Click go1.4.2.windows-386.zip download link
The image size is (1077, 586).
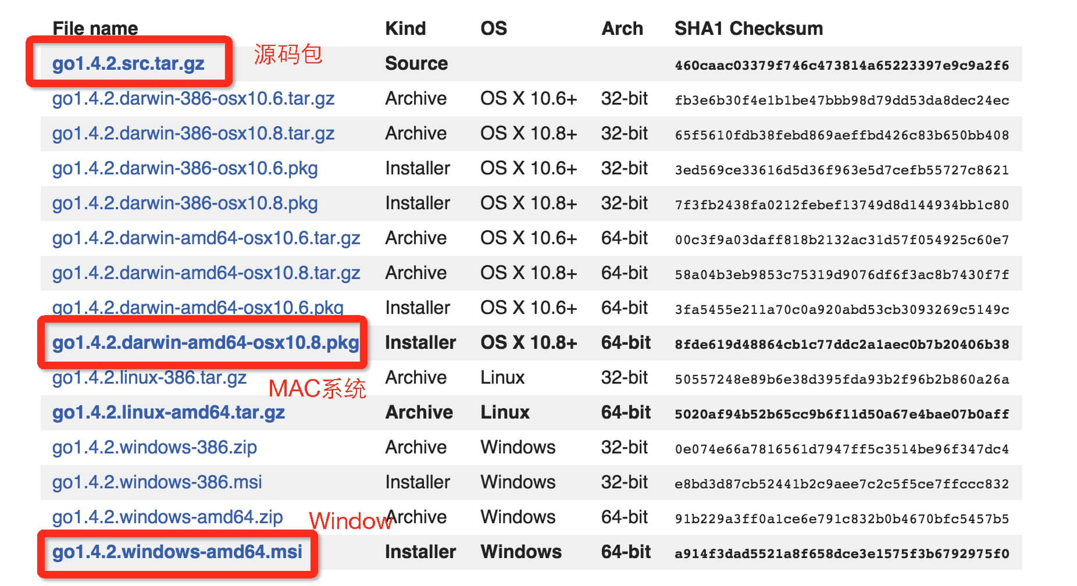pyautogui.click(x=155, y=448)
